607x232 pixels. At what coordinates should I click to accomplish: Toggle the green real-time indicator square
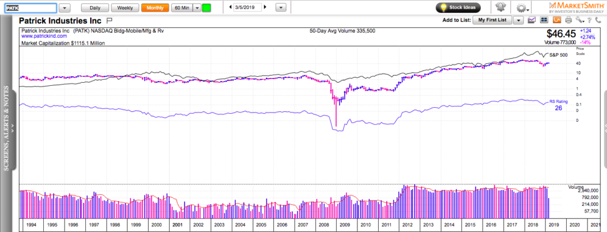pyautogui.click(x=206, y=8)
